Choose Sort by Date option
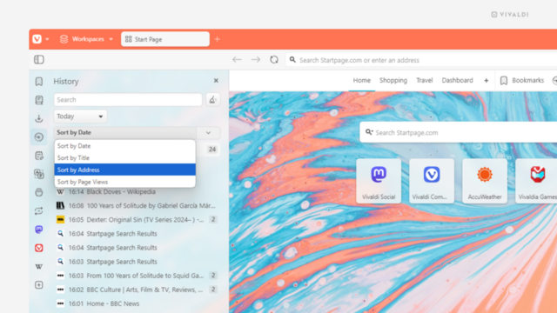This screenshot has height=313, width=557. pyautogui.click(x=124, y=146)
